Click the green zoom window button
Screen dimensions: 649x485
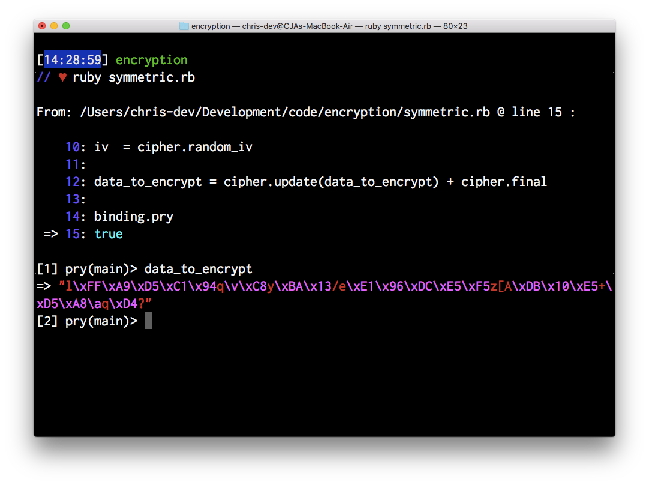point(66,26)
